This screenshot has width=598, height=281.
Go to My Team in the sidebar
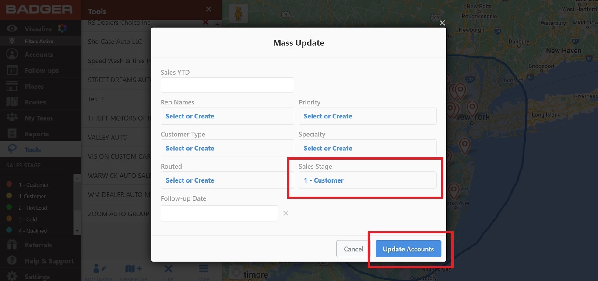(x=40, y=118)
